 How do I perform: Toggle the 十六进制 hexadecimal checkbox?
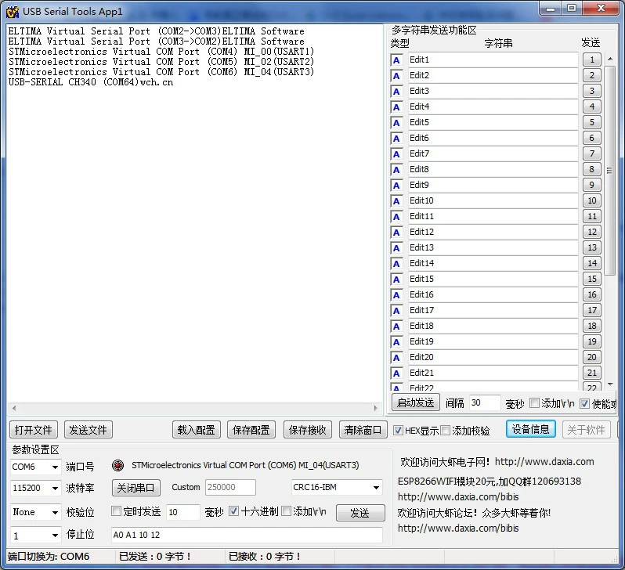(x=234, y=511)
